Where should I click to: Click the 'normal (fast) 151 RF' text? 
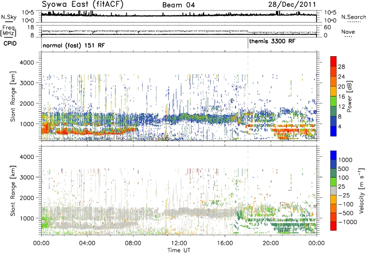(74, 45)
